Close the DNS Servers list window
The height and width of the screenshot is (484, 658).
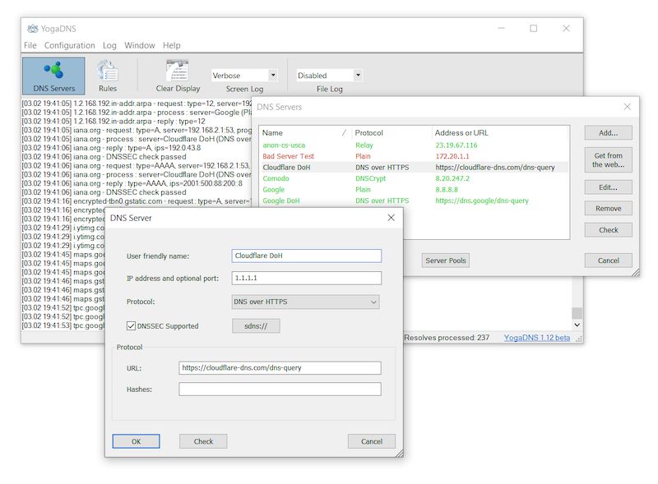pyautogui.click(x=627, y=107)
